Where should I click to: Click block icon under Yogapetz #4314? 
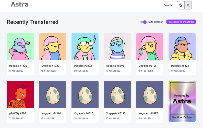tap(42, 118)
